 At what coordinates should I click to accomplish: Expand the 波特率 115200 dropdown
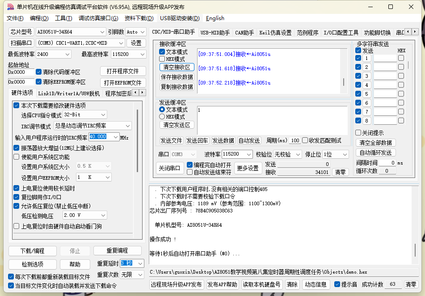[237, 154]
